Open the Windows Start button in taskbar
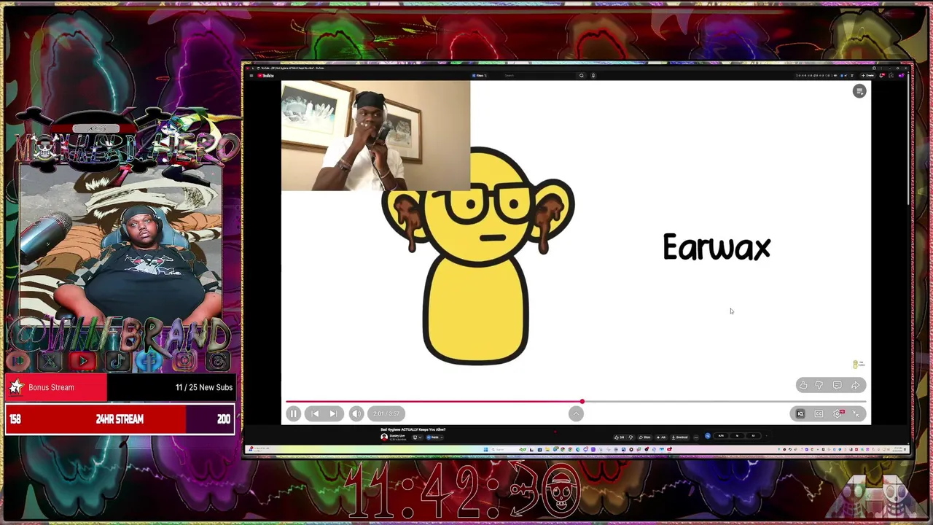The width and height of the screenshot is (933, 525). [x=487, y=449]
